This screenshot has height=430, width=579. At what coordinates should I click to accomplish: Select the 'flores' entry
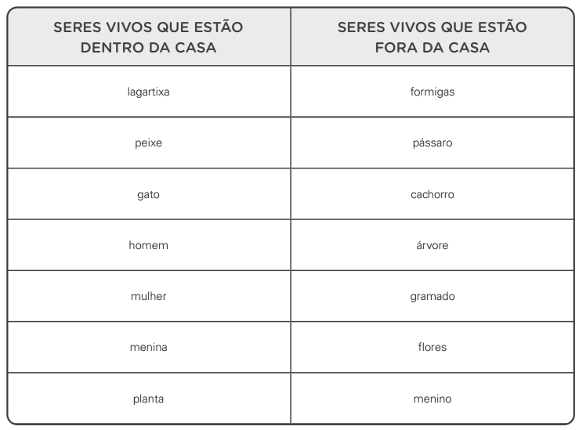[x=432, y=347]
